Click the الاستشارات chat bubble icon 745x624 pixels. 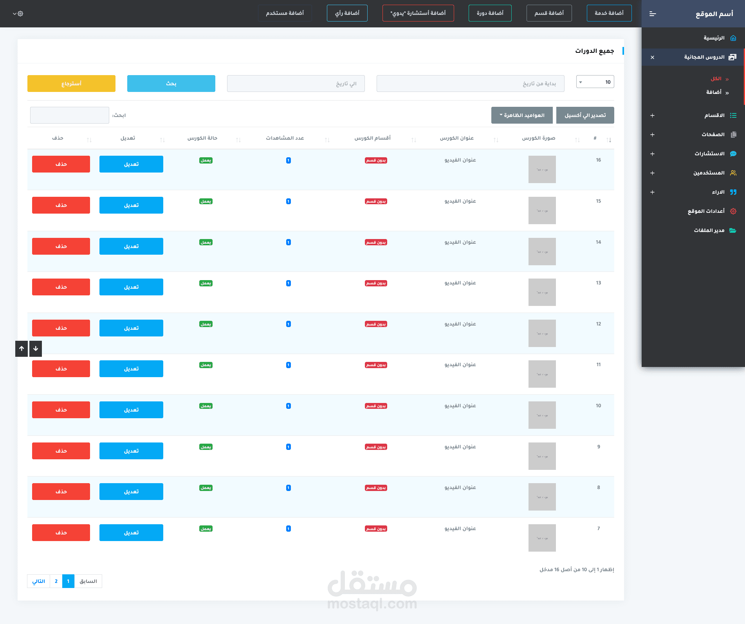(733, 154)
